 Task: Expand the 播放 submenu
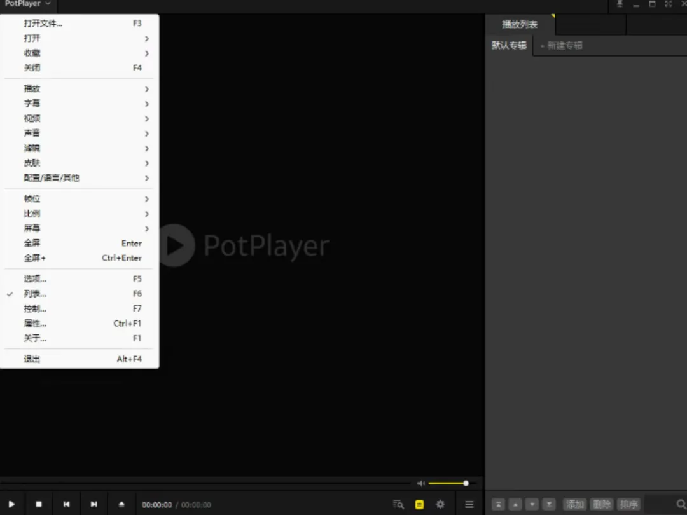tap(80, 89)
